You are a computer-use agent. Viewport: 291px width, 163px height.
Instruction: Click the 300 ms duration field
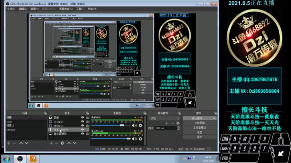pos(166,128)
